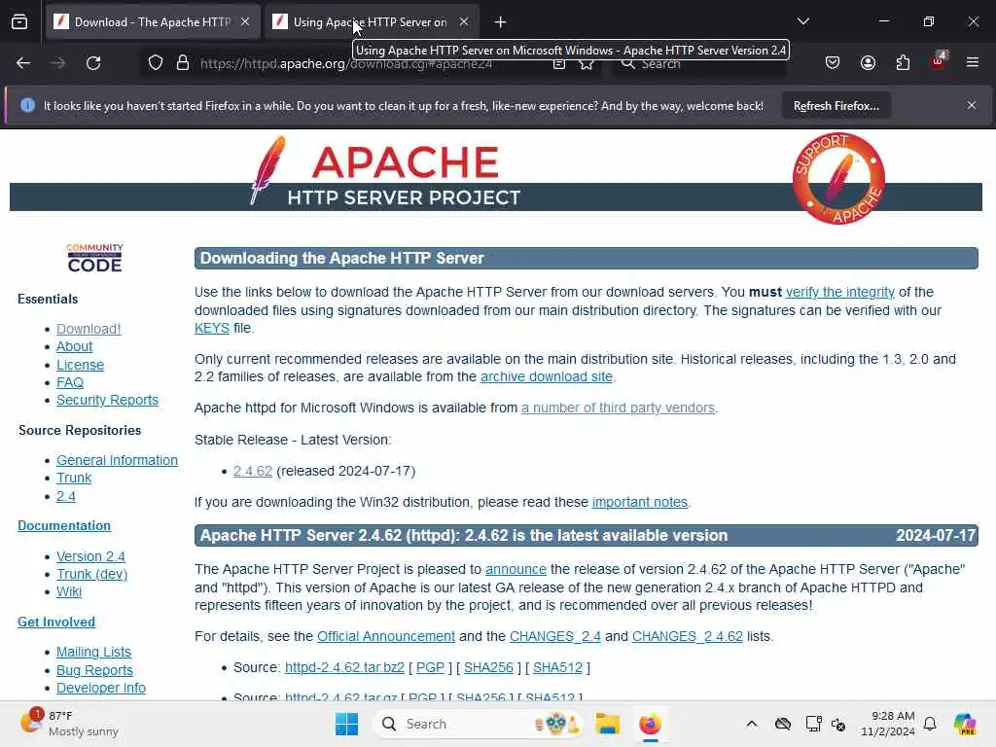Open the Mailing Lists link

click(93, 653)
